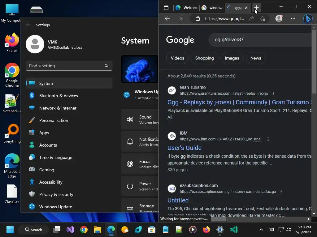Click the Edge back arrow button

(167, 19)
